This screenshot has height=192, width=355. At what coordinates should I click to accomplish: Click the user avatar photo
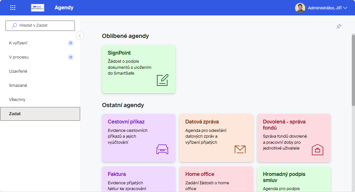pyautogui.click(x=300, y=8)
